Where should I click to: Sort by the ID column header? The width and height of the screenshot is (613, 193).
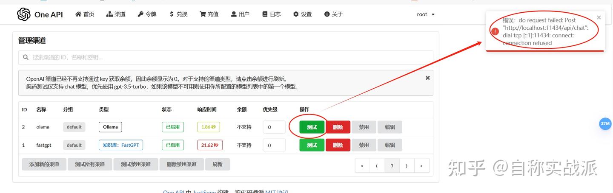(25, 109)
